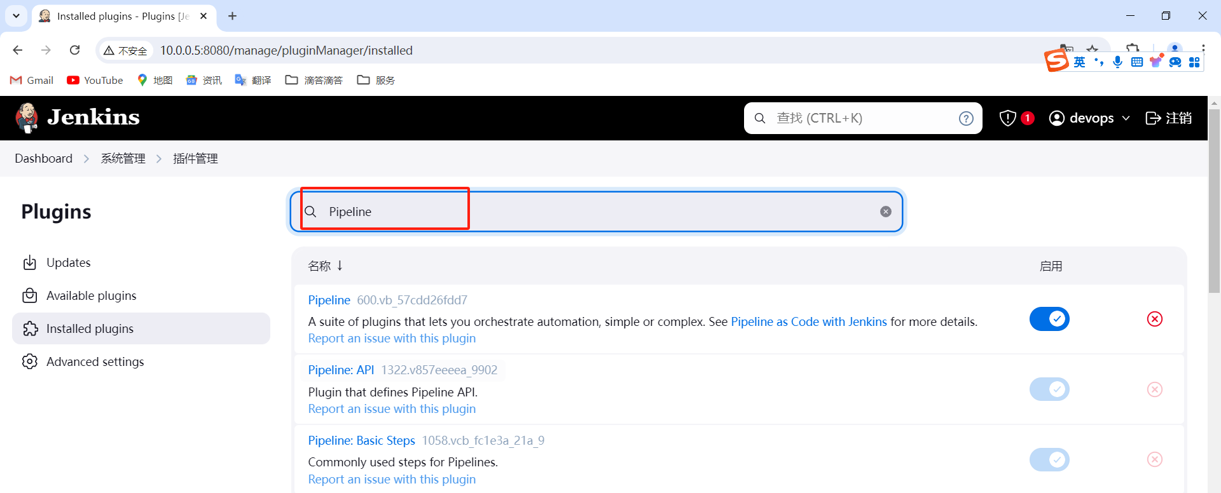Expand the chevron after the 系统管理 breadcrumb

159,159
